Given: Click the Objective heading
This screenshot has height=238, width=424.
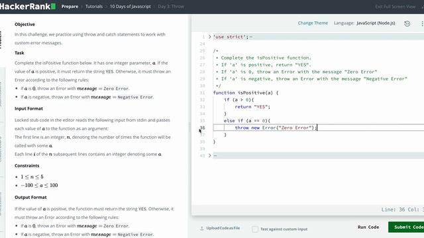Looking at the screenshot, I should coord(25,24).
